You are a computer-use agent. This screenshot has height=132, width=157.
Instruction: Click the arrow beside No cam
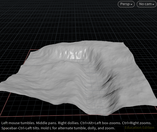pos(153,4)
